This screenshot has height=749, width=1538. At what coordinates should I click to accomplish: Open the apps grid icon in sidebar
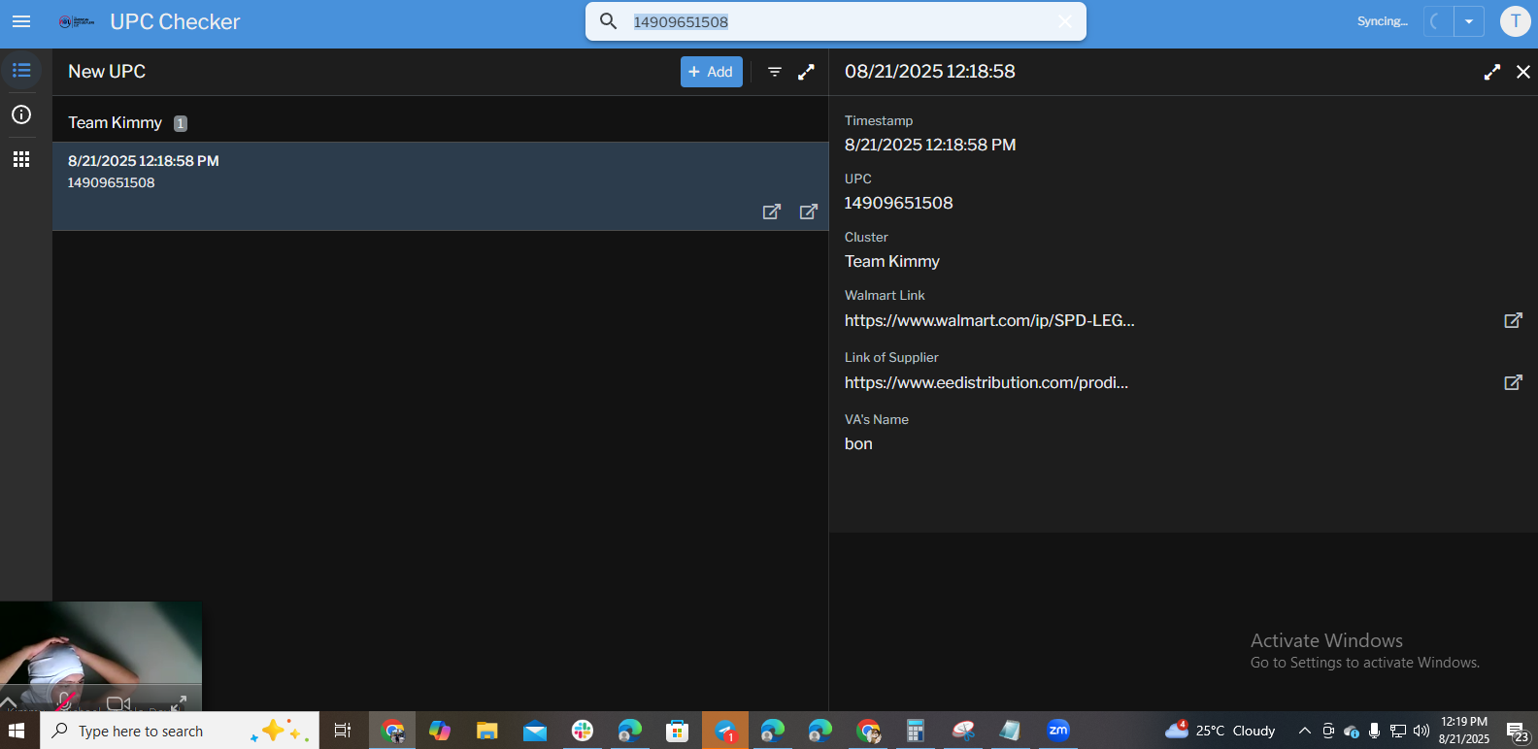click(x=21, y=159)
